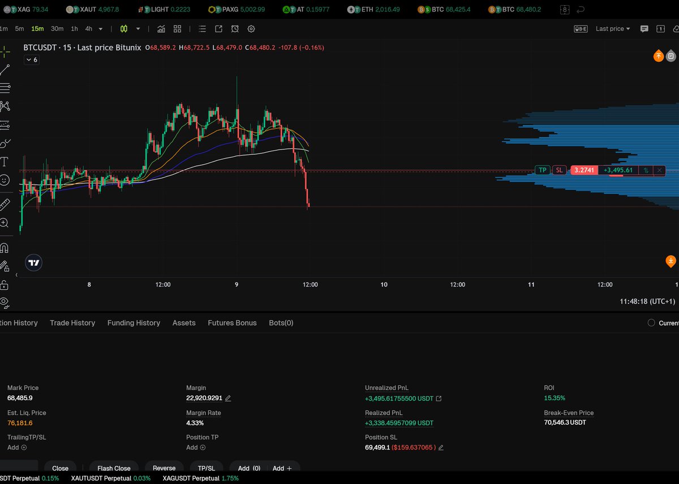Screen dimensions: 679x484
Task: Select the text annotation tool
Action: click(6, 161)
